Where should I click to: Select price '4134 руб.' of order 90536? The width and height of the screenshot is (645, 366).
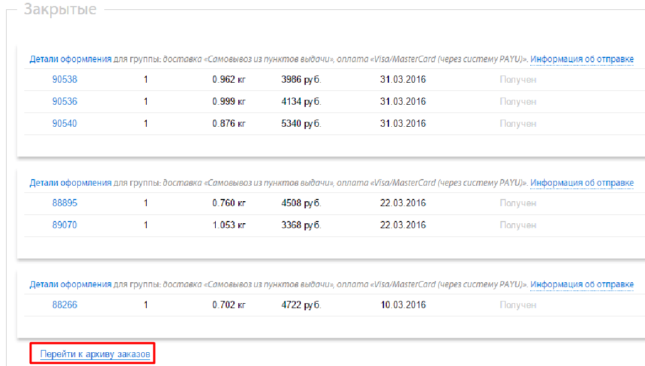(301, 101)
